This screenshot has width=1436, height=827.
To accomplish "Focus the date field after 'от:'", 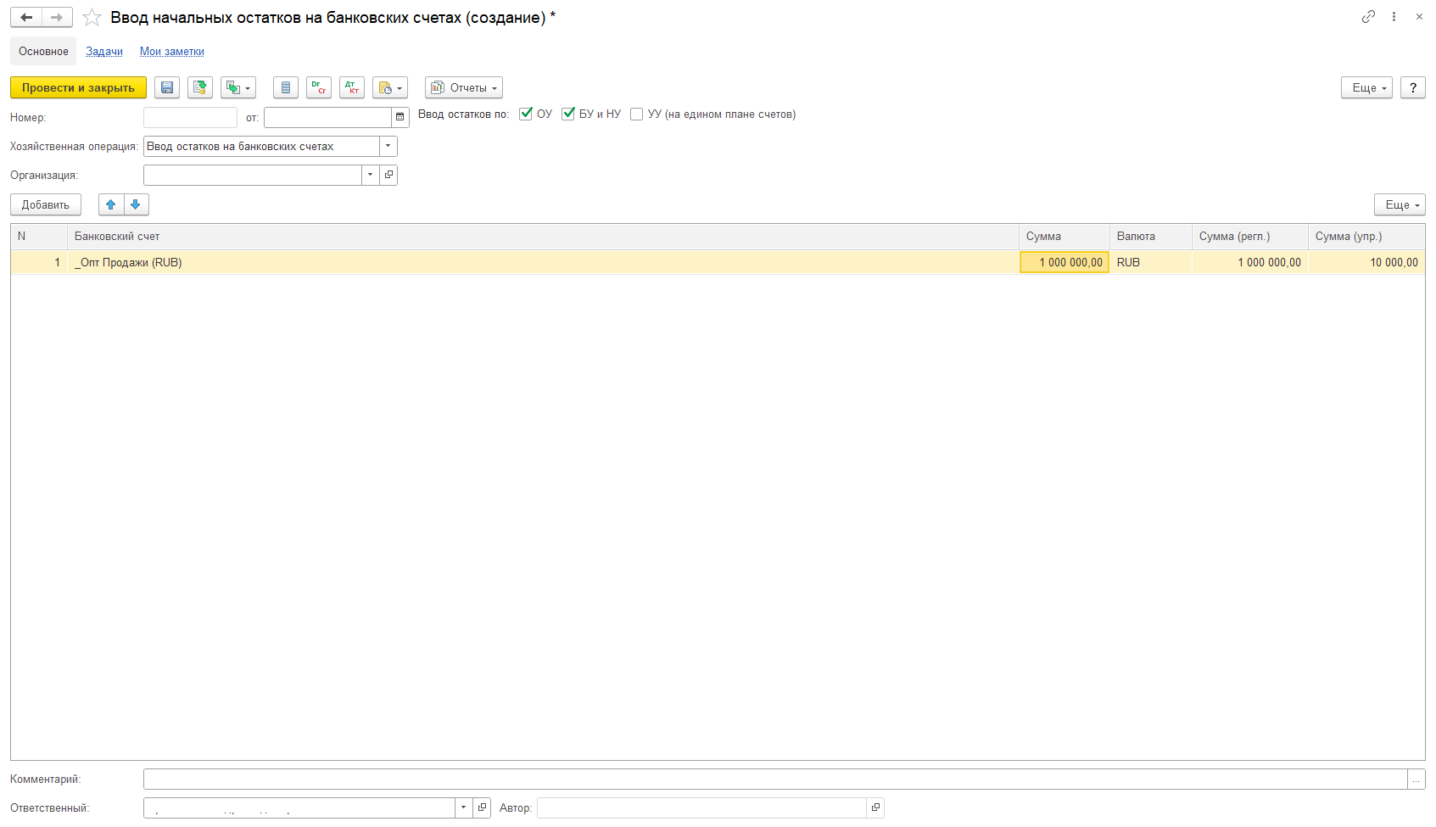I will point(327,117).
